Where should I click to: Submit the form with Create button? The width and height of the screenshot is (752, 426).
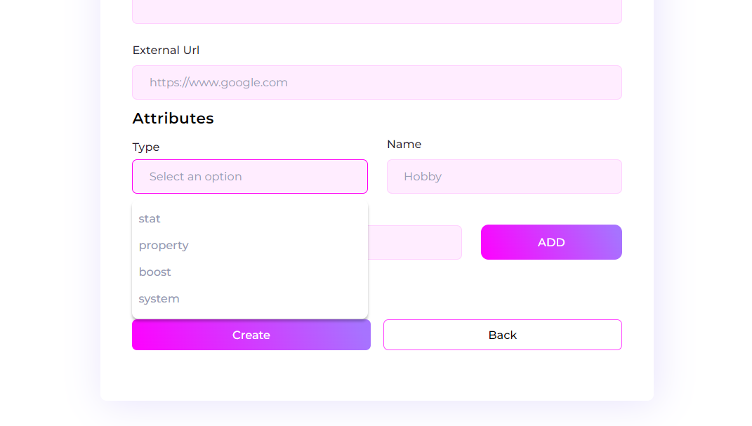(251, 335)
